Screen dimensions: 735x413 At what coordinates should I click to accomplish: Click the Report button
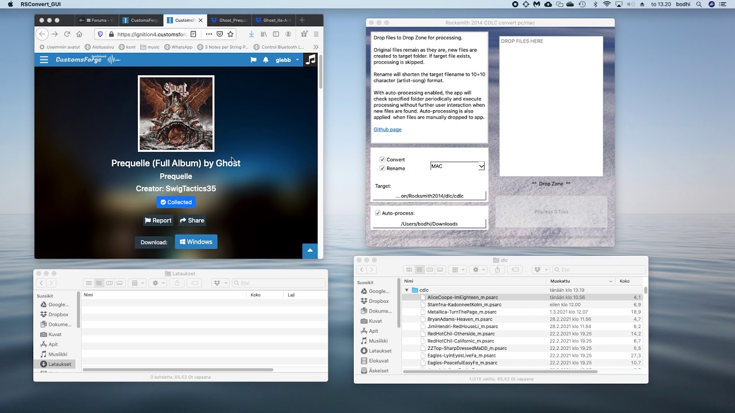coord(158,220)
